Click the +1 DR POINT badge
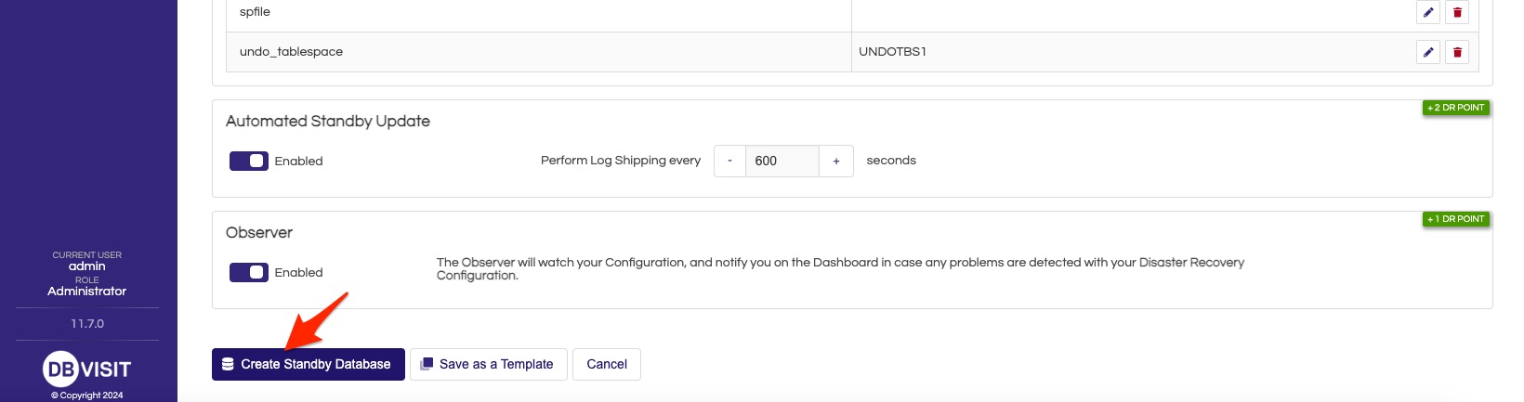Image resolution: width=1524 pixels, height=402 pixels. 1456,219
